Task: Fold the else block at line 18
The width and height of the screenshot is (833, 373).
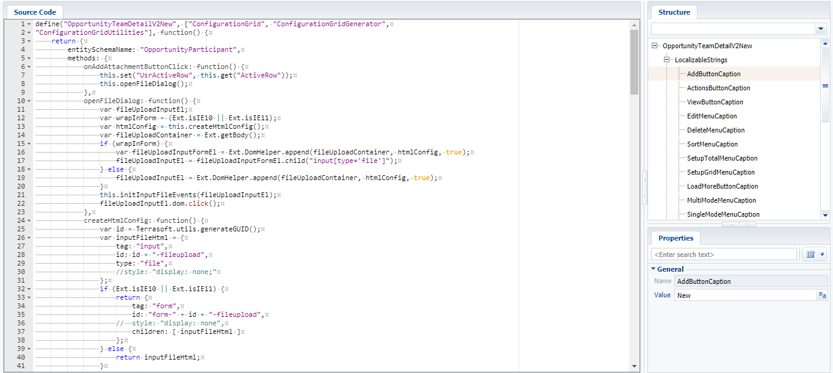Action: point(29,169)
